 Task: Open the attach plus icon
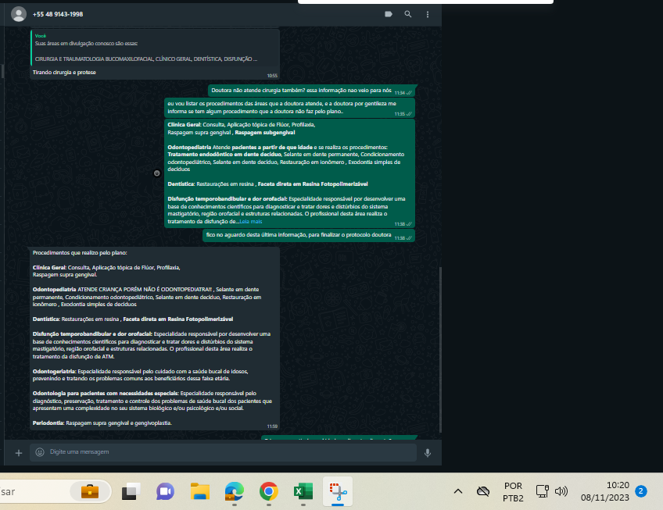pyautogui.click(x=19, y=453)
